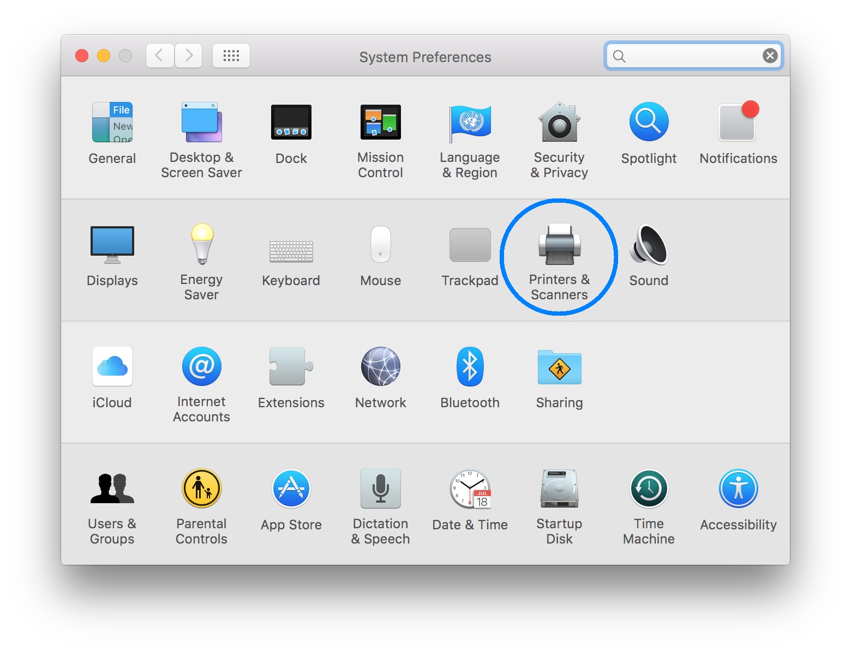Viewport: 851px width, 652px height.
Task: Open Keyboard preferences
Action: point(291,263)
